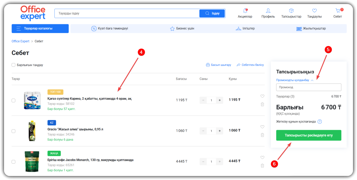Viewport: 357px width, 180px height.
Task: Click the Тауарлар (3) summary line
Action: [309, 96]
